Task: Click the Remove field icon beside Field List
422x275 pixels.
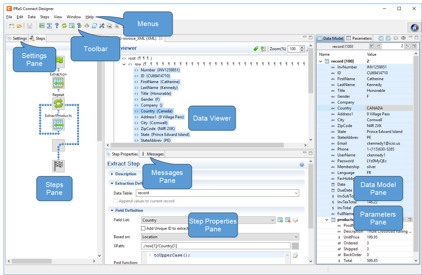Action: [x=288, y=220]
